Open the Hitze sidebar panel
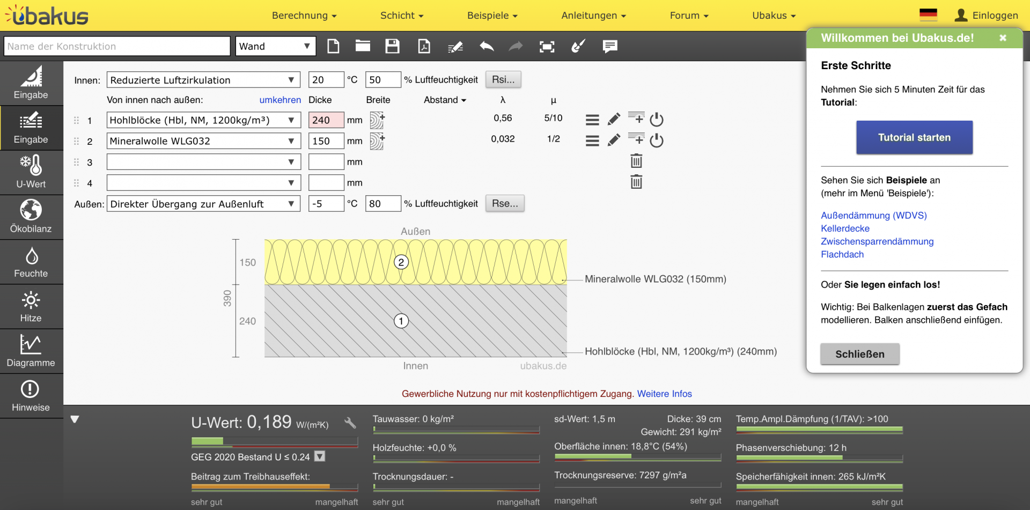Image resolution: width=1030 pixels, height=510 pixels. (31, 306)
